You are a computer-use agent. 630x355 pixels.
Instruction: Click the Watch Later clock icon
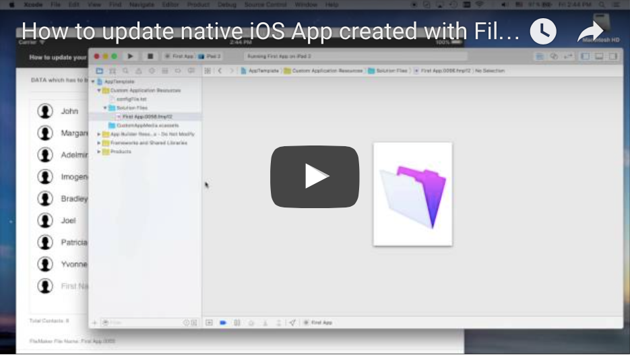[x=543, y=31]
